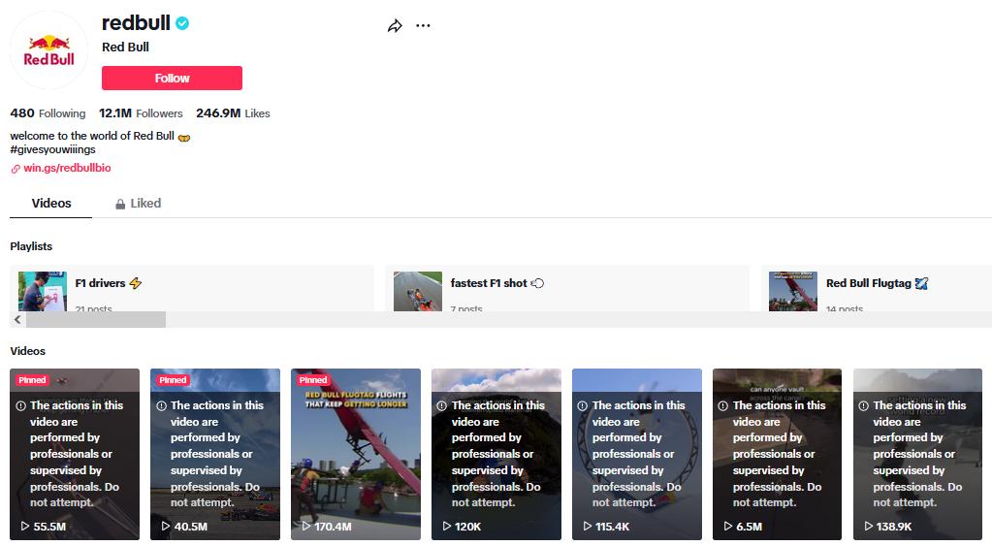
Task: Click the share arrow icon
Action: (395, 26)
